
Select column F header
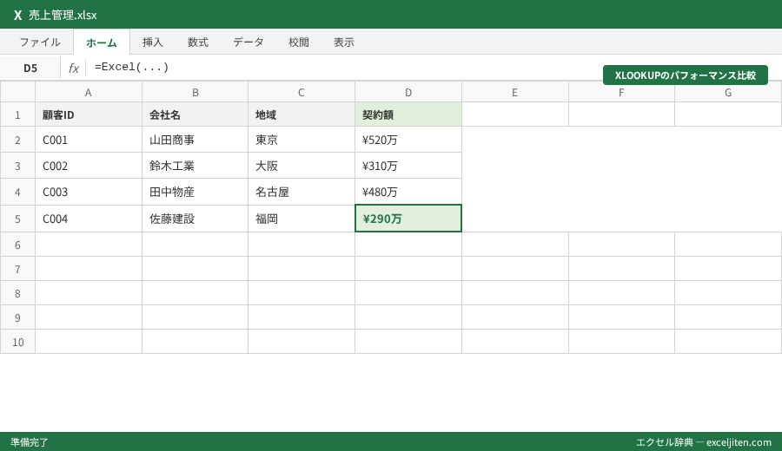tap(621, 92)
